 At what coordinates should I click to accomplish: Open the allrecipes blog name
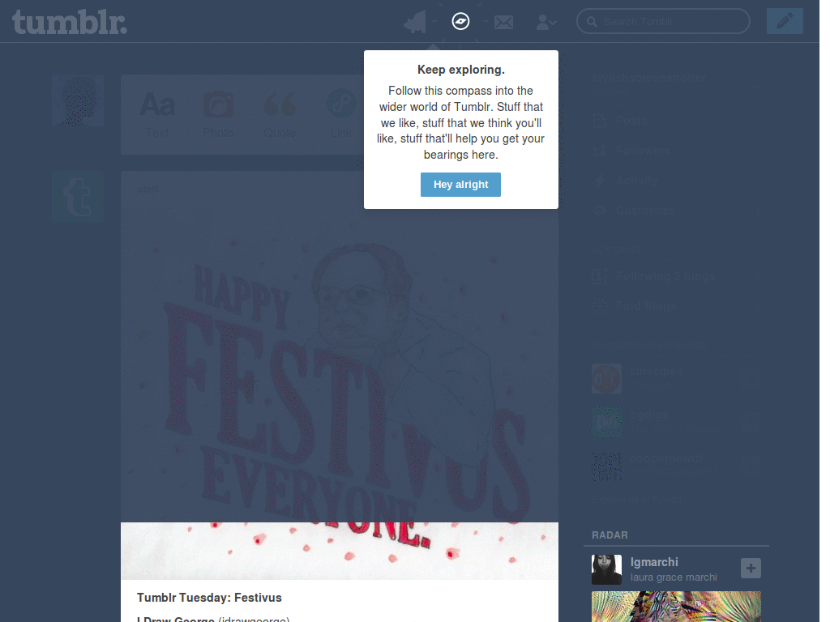point(657,371)
